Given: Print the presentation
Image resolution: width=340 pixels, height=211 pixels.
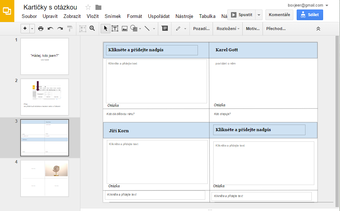Looking at the screenshot, I should tap(40, 29).
